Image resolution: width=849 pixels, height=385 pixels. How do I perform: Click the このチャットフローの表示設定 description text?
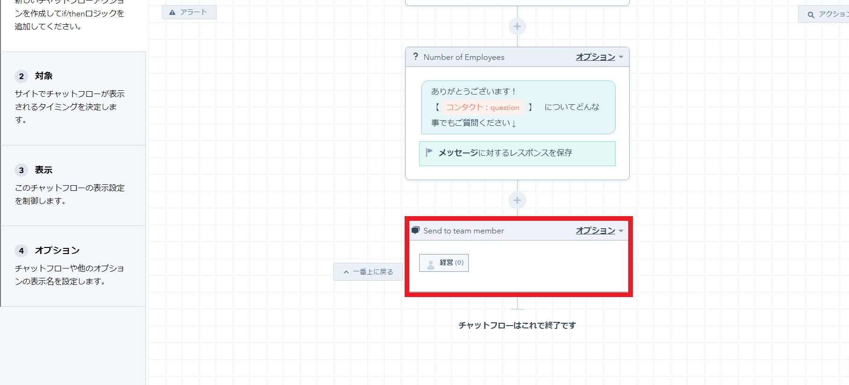70,194
